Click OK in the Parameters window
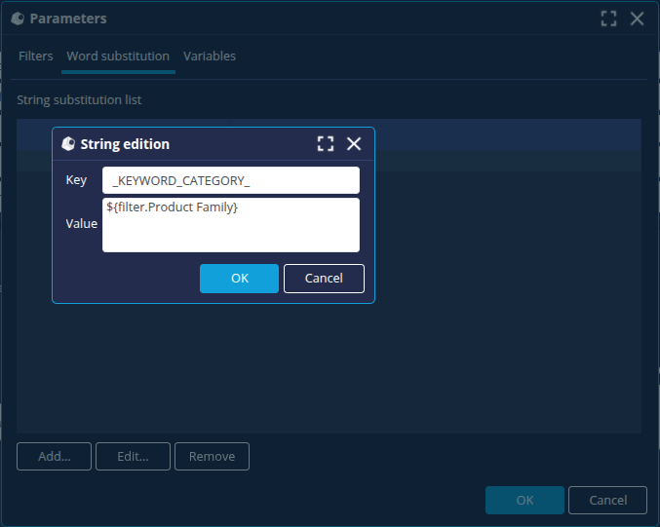 (x=524, y=500)
